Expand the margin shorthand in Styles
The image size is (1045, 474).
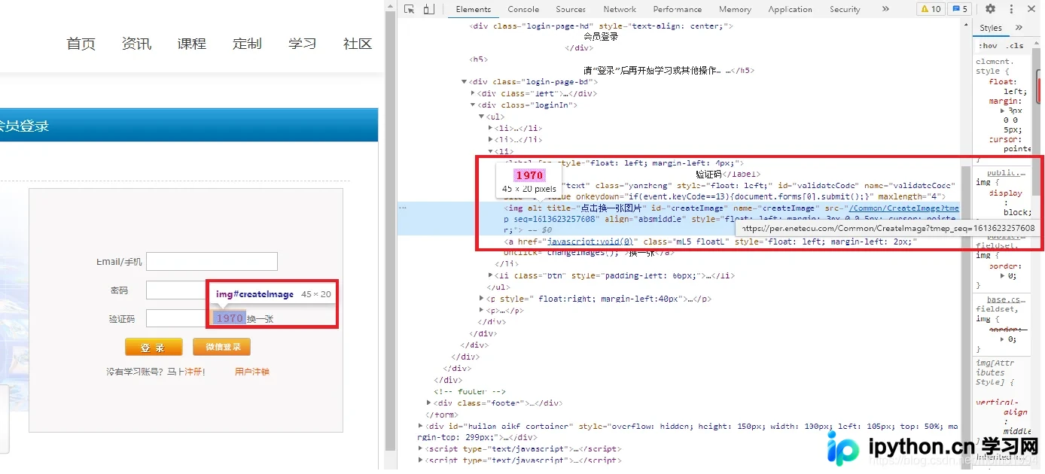1001,111
